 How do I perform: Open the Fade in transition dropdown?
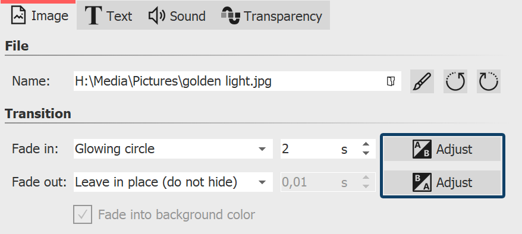(x=173, y=149)
